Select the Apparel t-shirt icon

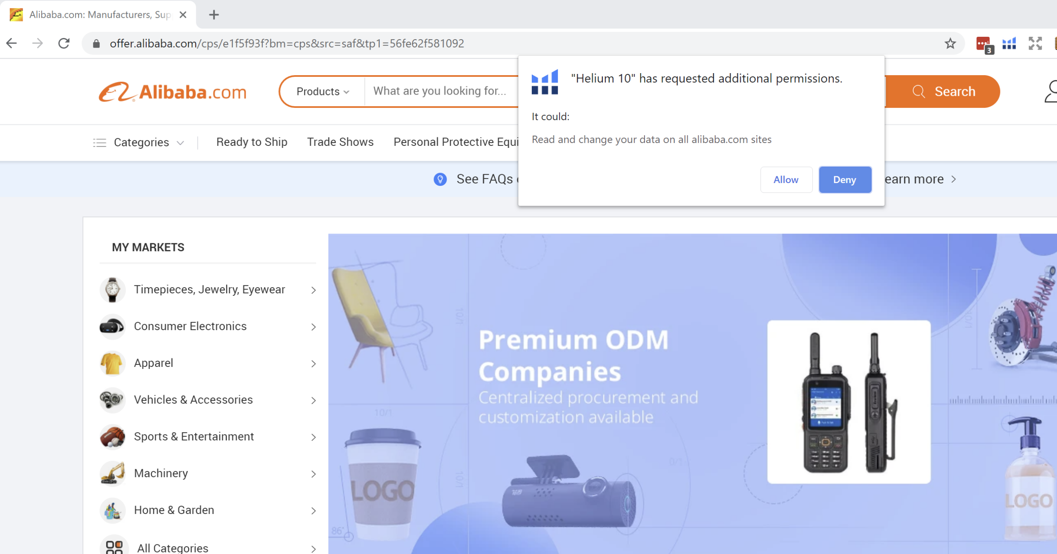pyautogui.click(x=112, y=363)
